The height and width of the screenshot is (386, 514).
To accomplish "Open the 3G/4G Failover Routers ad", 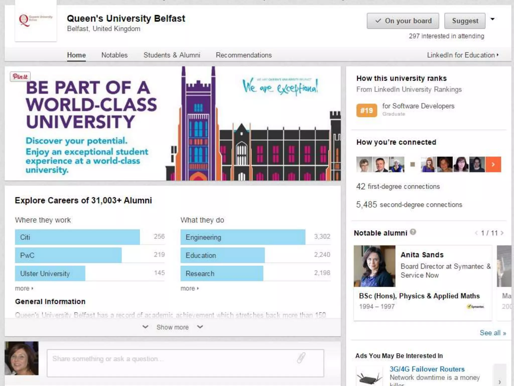I will tap(427, 369).
